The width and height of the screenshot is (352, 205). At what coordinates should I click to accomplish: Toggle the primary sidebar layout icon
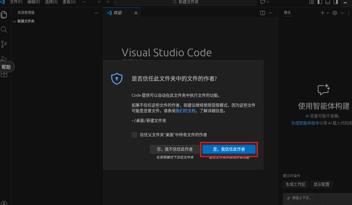(320, 2)
